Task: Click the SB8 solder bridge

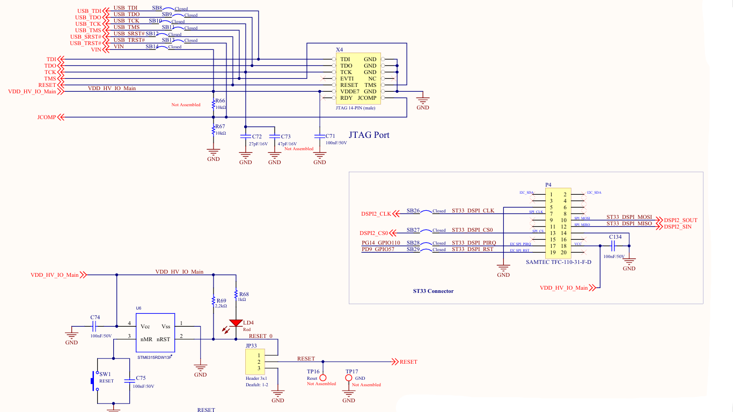Action: point(168,9)
